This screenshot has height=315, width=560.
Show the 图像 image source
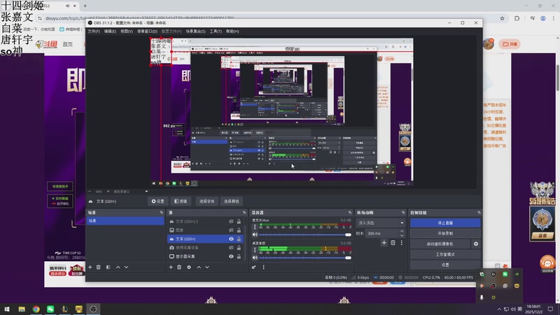pyautogui.click(x=231, y=230)
